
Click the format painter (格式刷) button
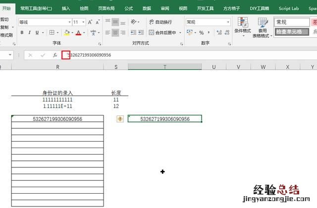click(x=7, y=35)
